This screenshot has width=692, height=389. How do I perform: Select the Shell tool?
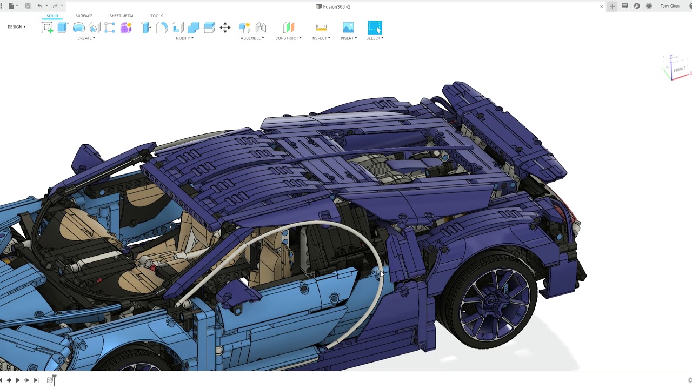point(177,28)
